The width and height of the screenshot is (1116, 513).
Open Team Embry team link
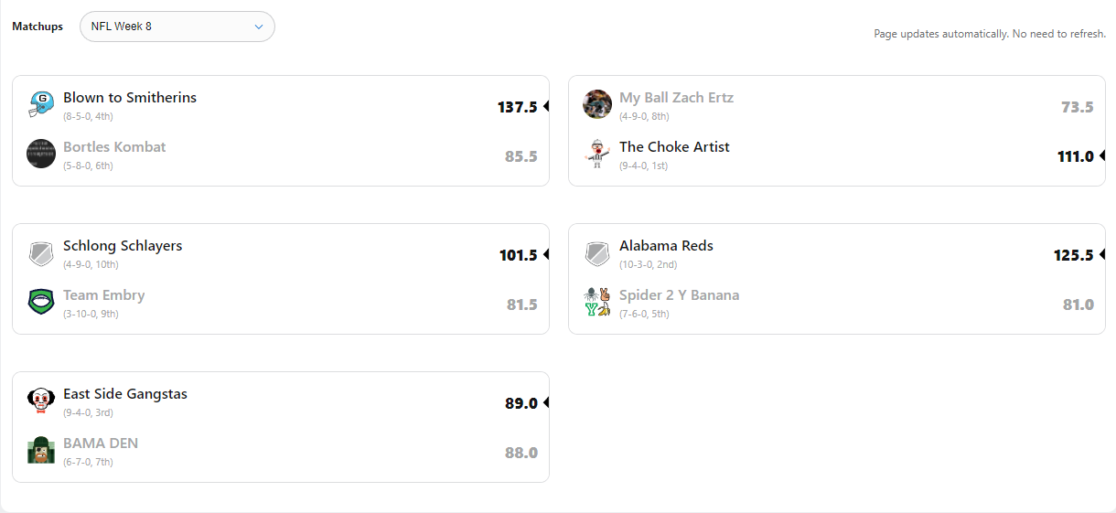pyautogui.click(x=103, y=295)
